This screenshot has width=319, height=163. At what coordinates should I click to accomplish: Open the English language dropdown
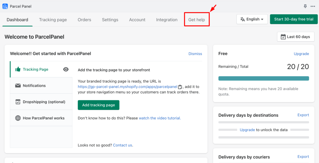pos(252,19)
